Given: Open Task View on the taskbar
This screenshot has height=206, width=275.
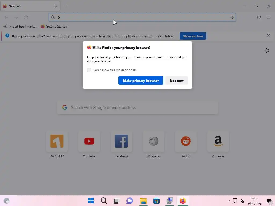Looking at the screenshot, I should tap(117, 201).
